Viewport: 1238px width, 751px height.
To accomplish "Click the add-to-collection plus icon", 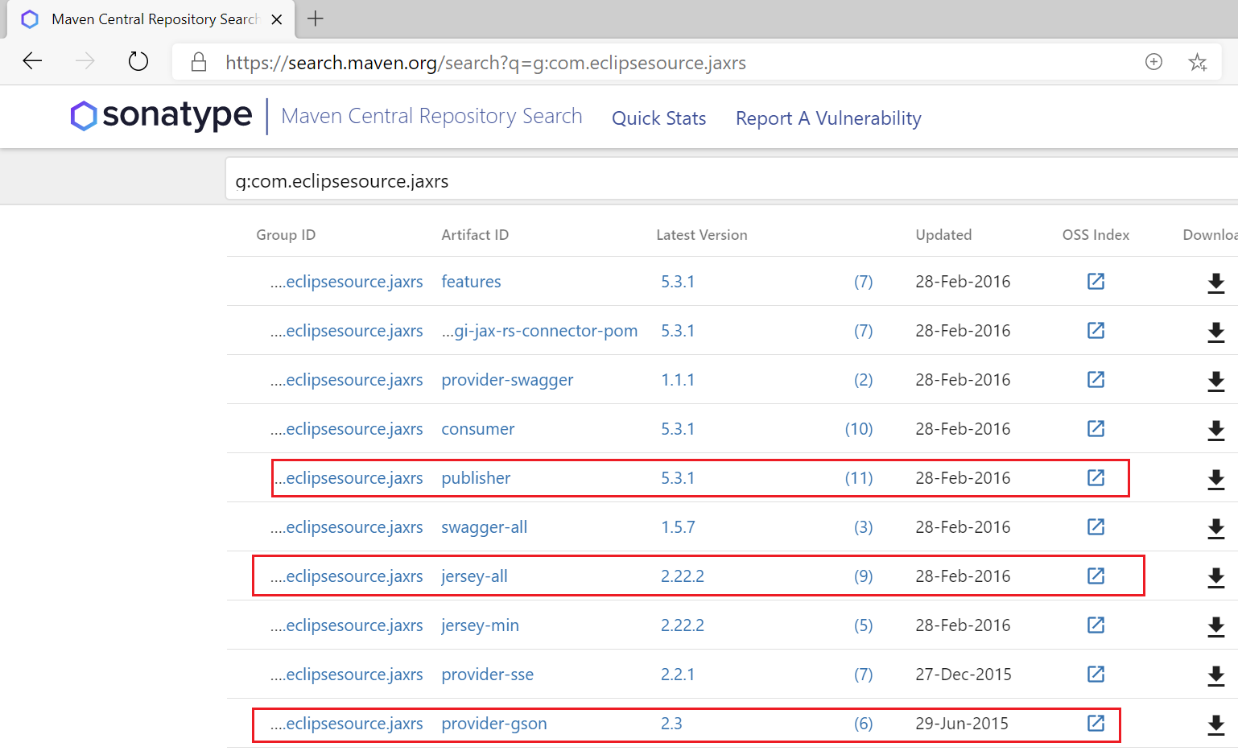I will coord(1153,62).
